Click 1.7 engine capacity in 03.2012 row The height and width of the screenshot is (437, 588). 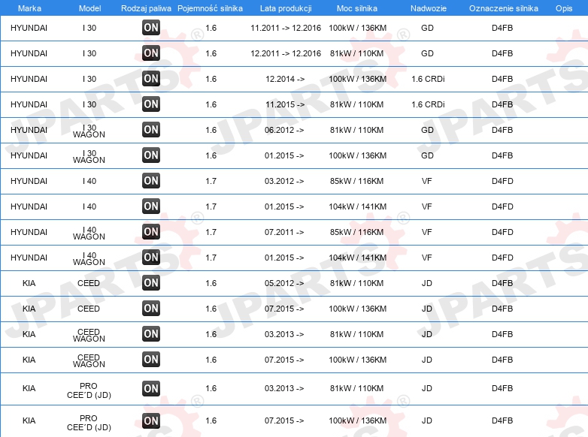[211, 181]
